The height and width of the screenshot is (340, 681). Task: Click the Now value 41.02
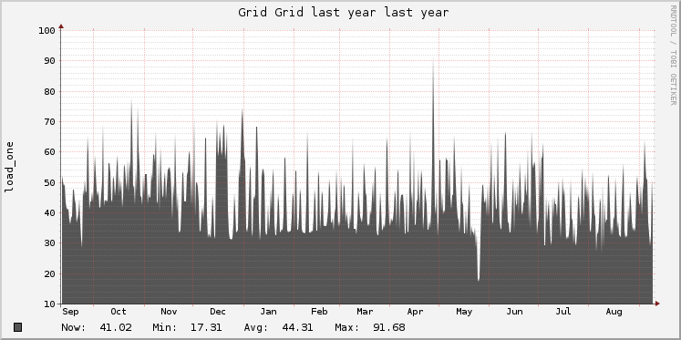116,327
